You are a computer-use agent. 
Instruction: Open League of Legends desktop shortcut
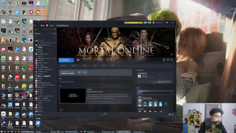pos(10,88)
